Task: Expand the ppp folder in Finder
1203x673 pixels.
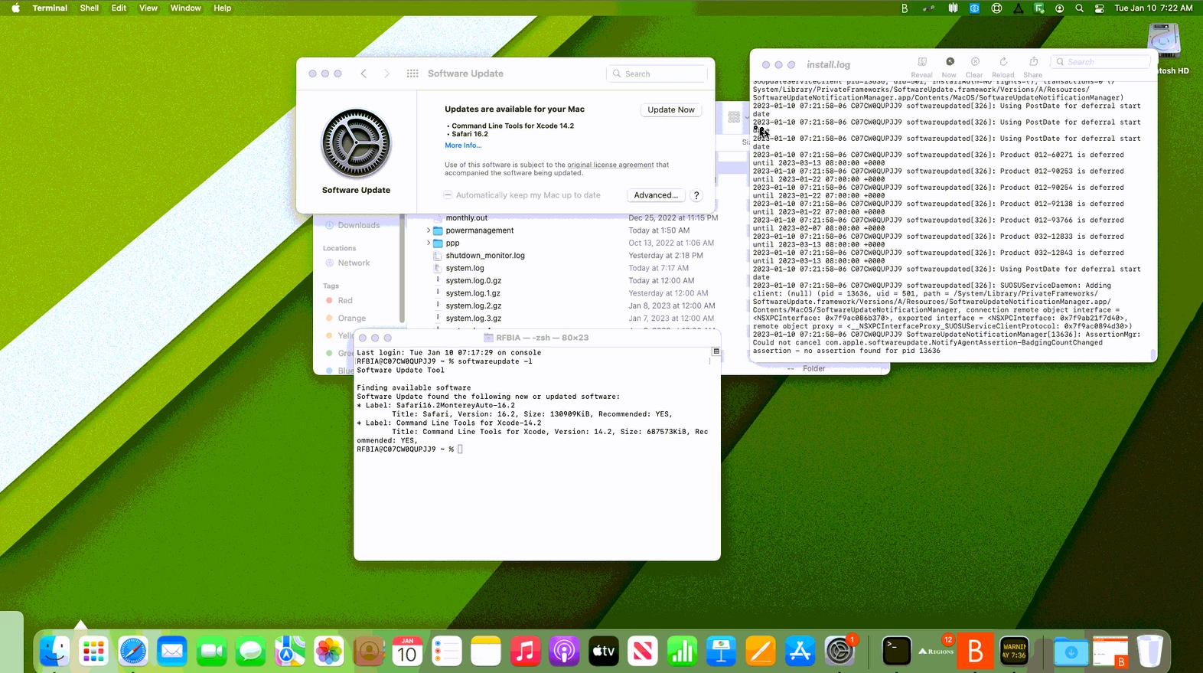Action: (x=429, y=243)
